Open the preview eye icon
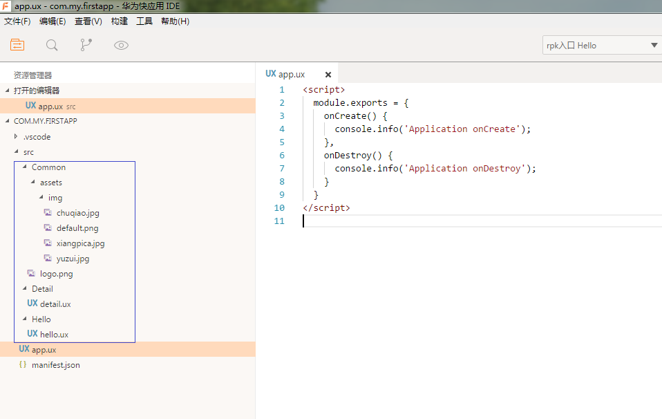 pos(121,45)
